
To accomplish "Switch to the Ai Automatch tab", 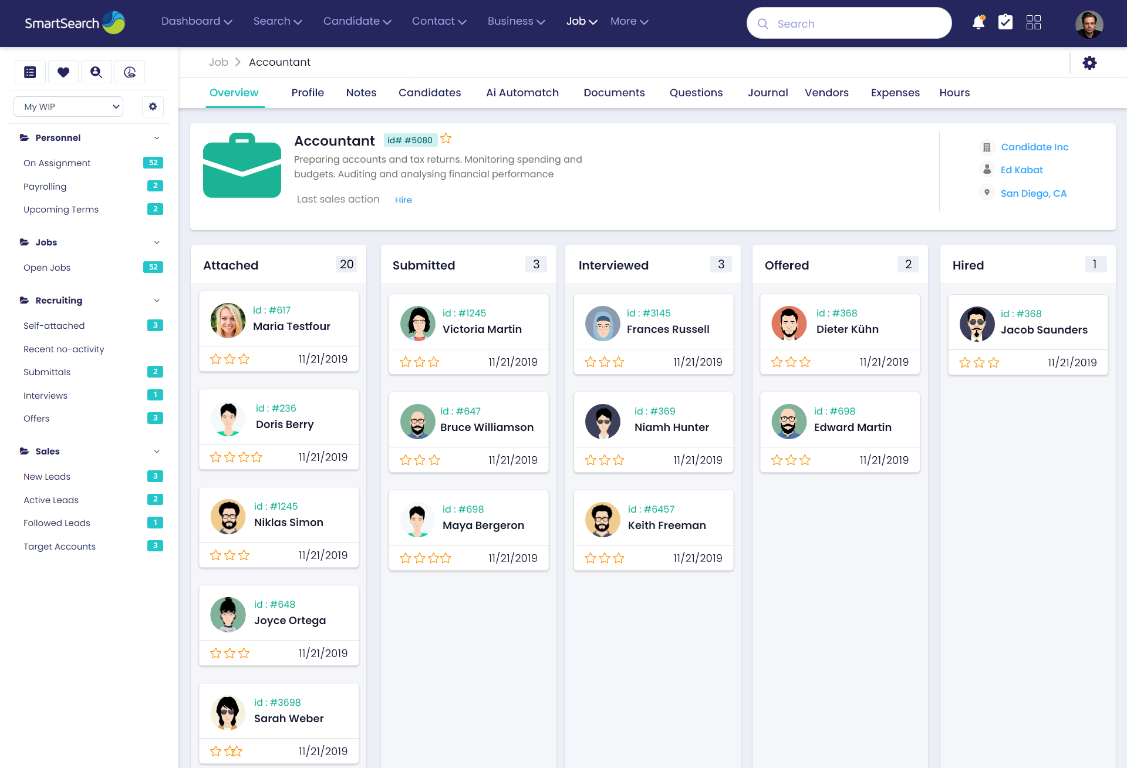I will point(522,93).
